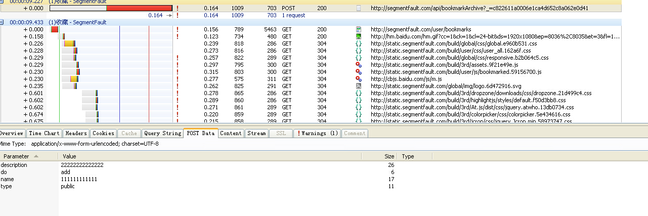Open the Warnings (1) tab

click(x=317, y=133)
